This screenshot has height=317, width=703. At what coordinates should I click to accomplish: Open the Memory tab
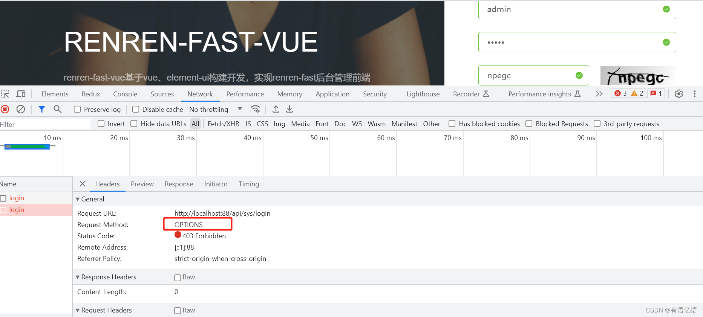point(290,94)
